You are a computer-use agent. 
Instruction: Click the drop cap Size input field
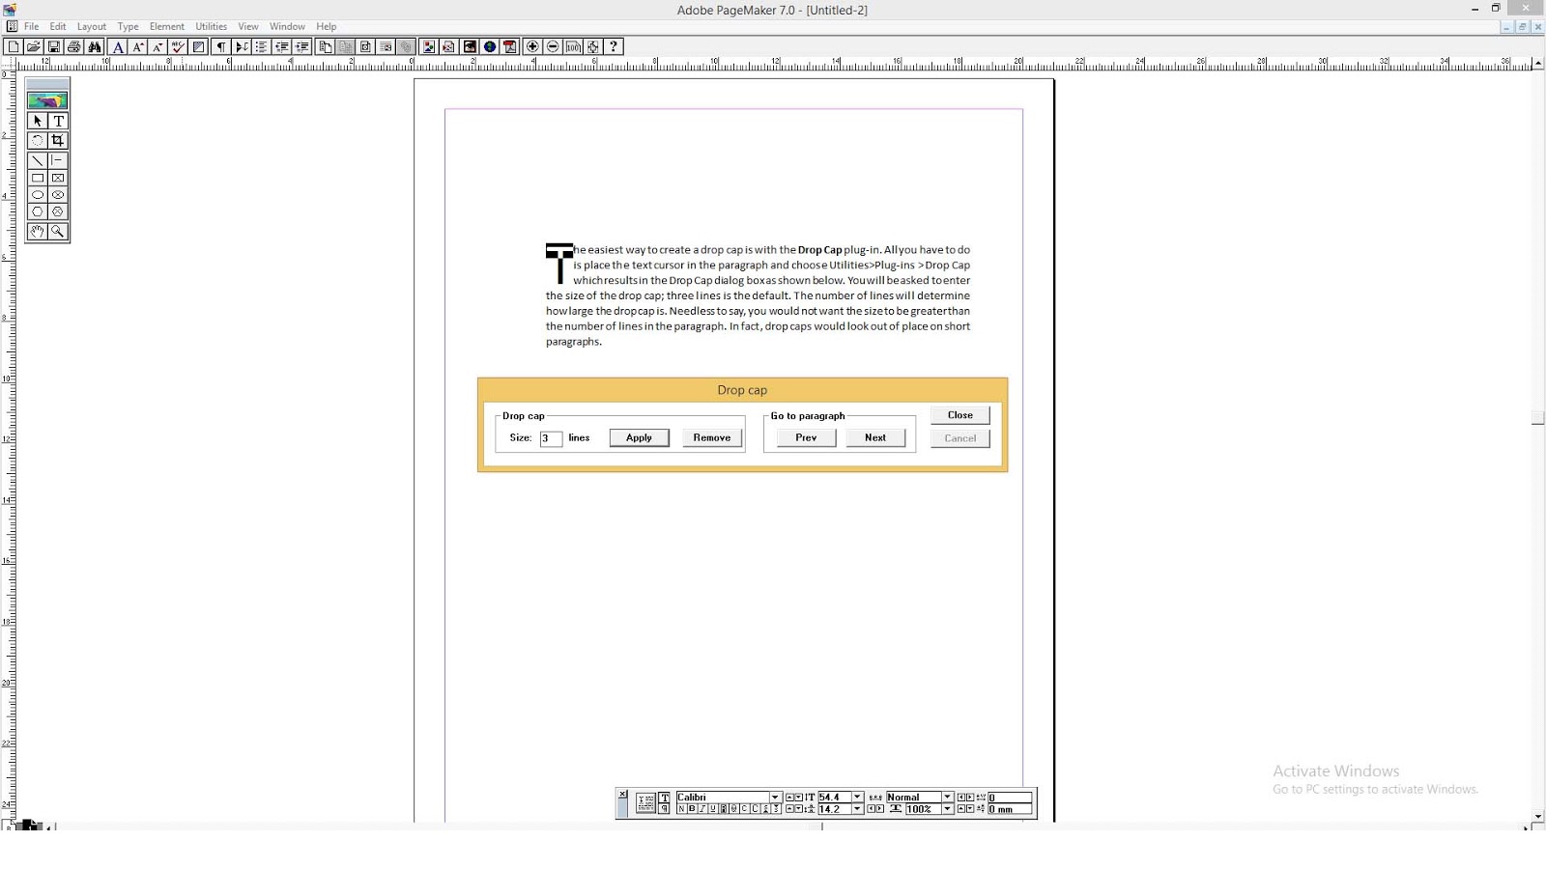(551, 438)
